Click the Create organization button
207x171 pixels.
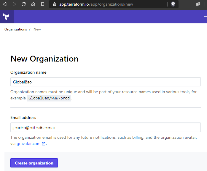coord(34,163)
